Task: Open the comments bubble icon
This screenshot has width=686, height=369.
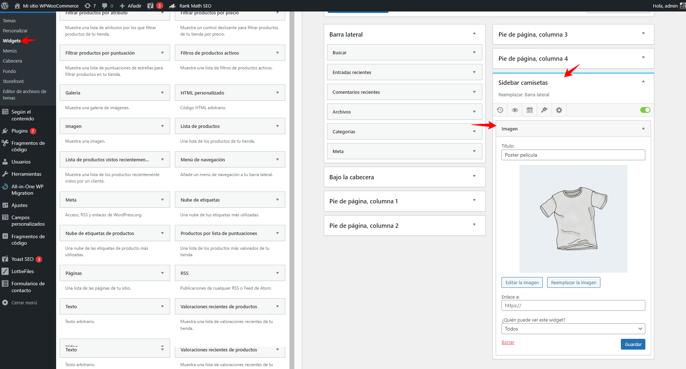Action: click(x=105, y=6)
